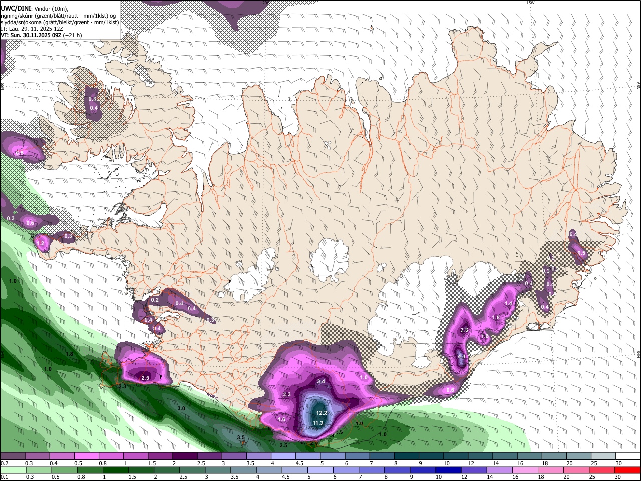Click the dusky mauve 0.2–0.3 swatch starting the upper legend

point(12,456)
